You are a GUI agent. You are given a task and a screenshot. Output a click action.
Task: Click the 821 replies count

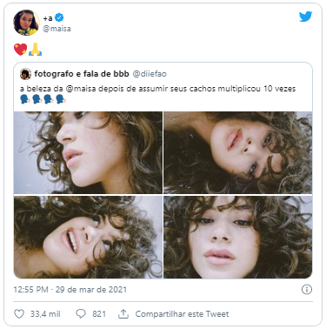99,314
